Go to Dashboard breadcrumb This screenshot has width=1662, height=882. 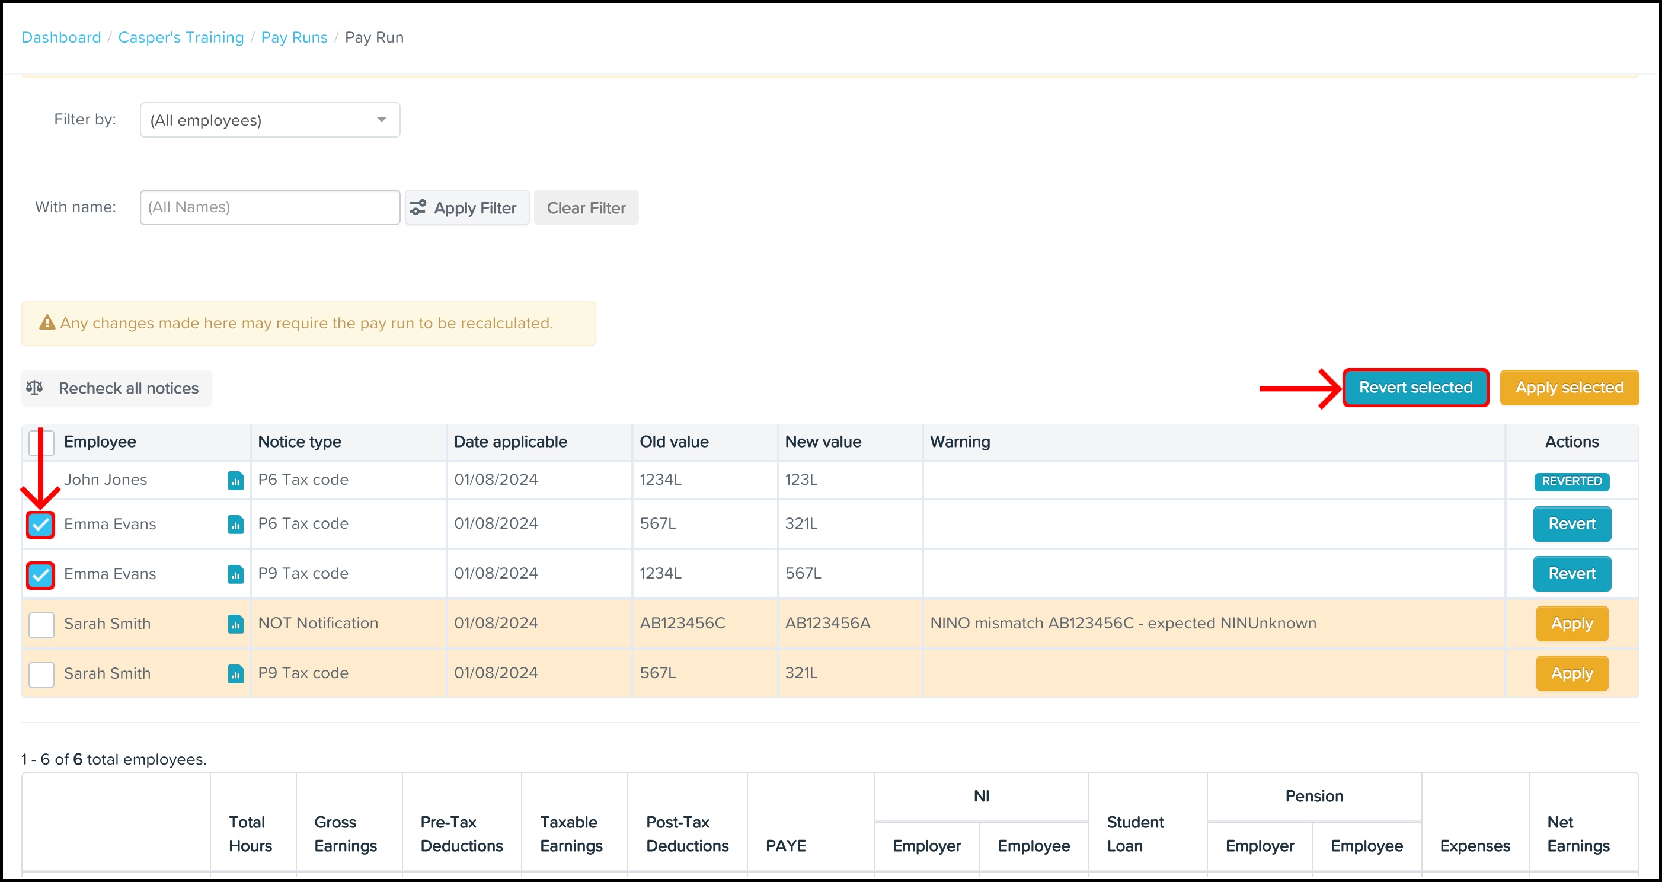(x=61, y=37)
